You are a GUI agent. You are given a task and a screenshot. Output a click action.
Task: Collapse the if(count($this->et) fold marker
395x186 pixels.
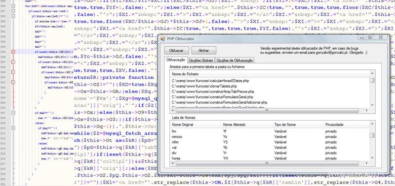pos(13,11)
